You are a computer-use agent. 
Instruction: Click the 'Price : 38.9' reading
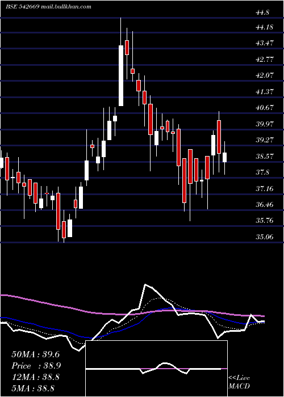point(36,366)
